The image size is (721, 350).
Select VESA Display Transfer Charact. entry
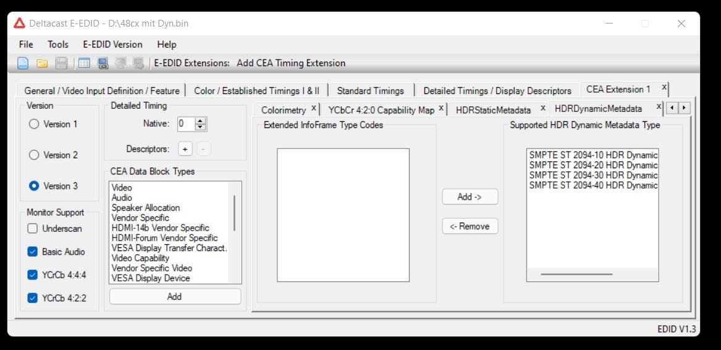coord(169,248)
